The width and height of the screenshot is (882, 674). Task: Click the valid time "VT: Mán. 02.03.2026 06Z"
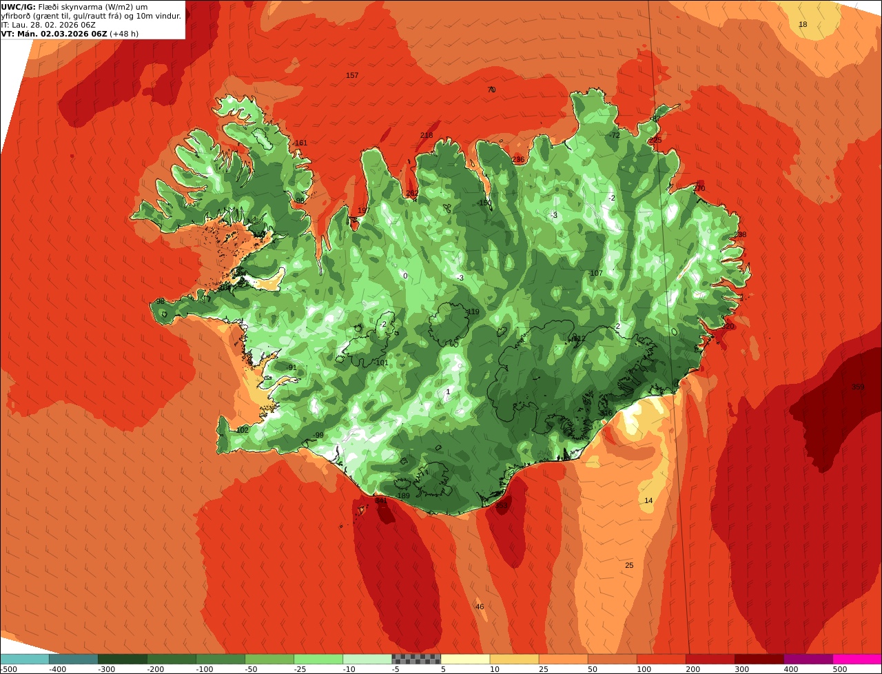(54, 33)
